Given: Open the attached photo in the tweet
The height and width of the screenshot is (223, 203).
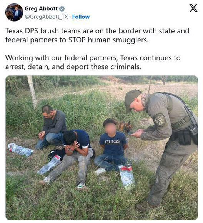Looking at the screenshot, I should coord(101,148).
